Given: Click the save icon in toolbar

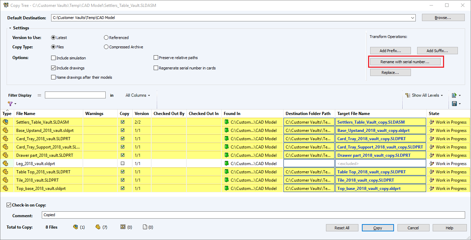Looking at the screenshot, I should (454, 104).
